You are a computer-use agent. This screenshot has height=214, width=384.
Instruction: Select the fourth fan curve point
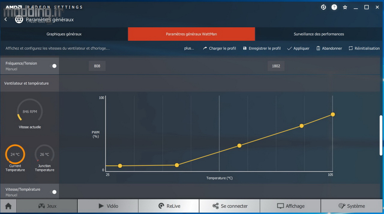tap(301, 126)
